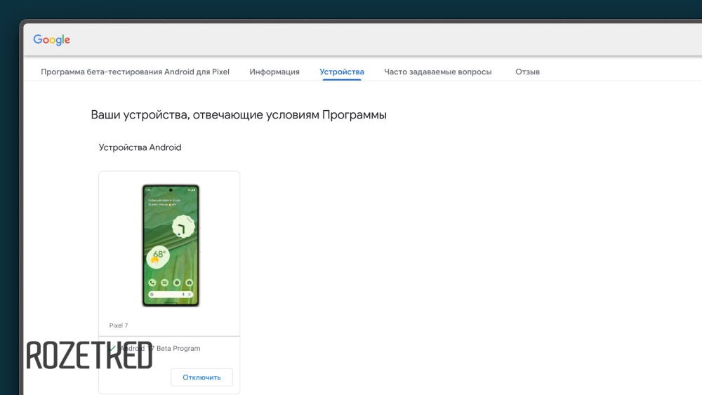
Task: Click the microphone icon in the Pixel search bar
Action: pyautogui.click(x=183, y=295)
